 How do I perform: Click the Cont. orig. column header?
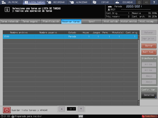pyautogui.click(x=132, y=33)
